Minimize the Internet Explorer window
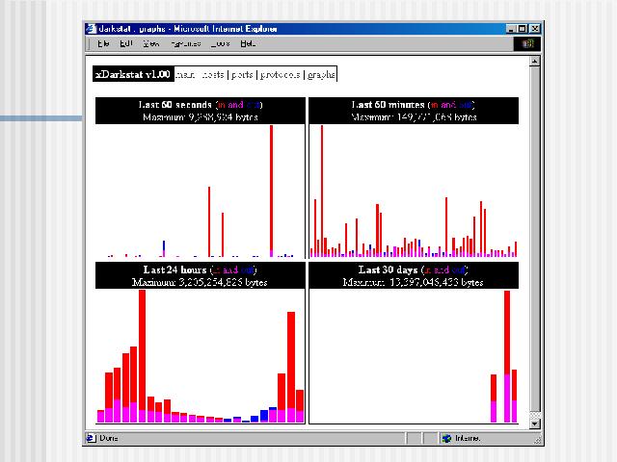This screenshot has height=462, width=617. pyautogui.click(x=511, y=29)
